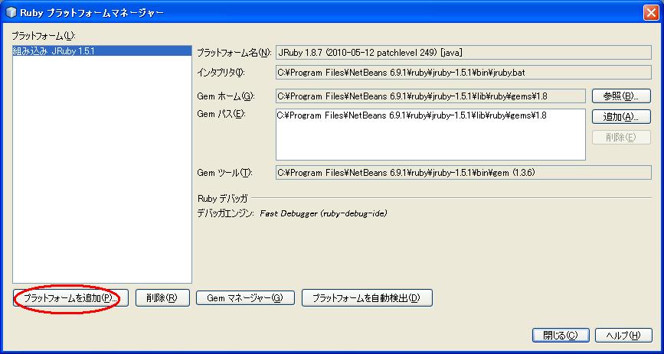Image resolution: width=664 pixels, height=354 pixels.
Task: Click the 削除(R) button below platform list
Action: [162, 298]
